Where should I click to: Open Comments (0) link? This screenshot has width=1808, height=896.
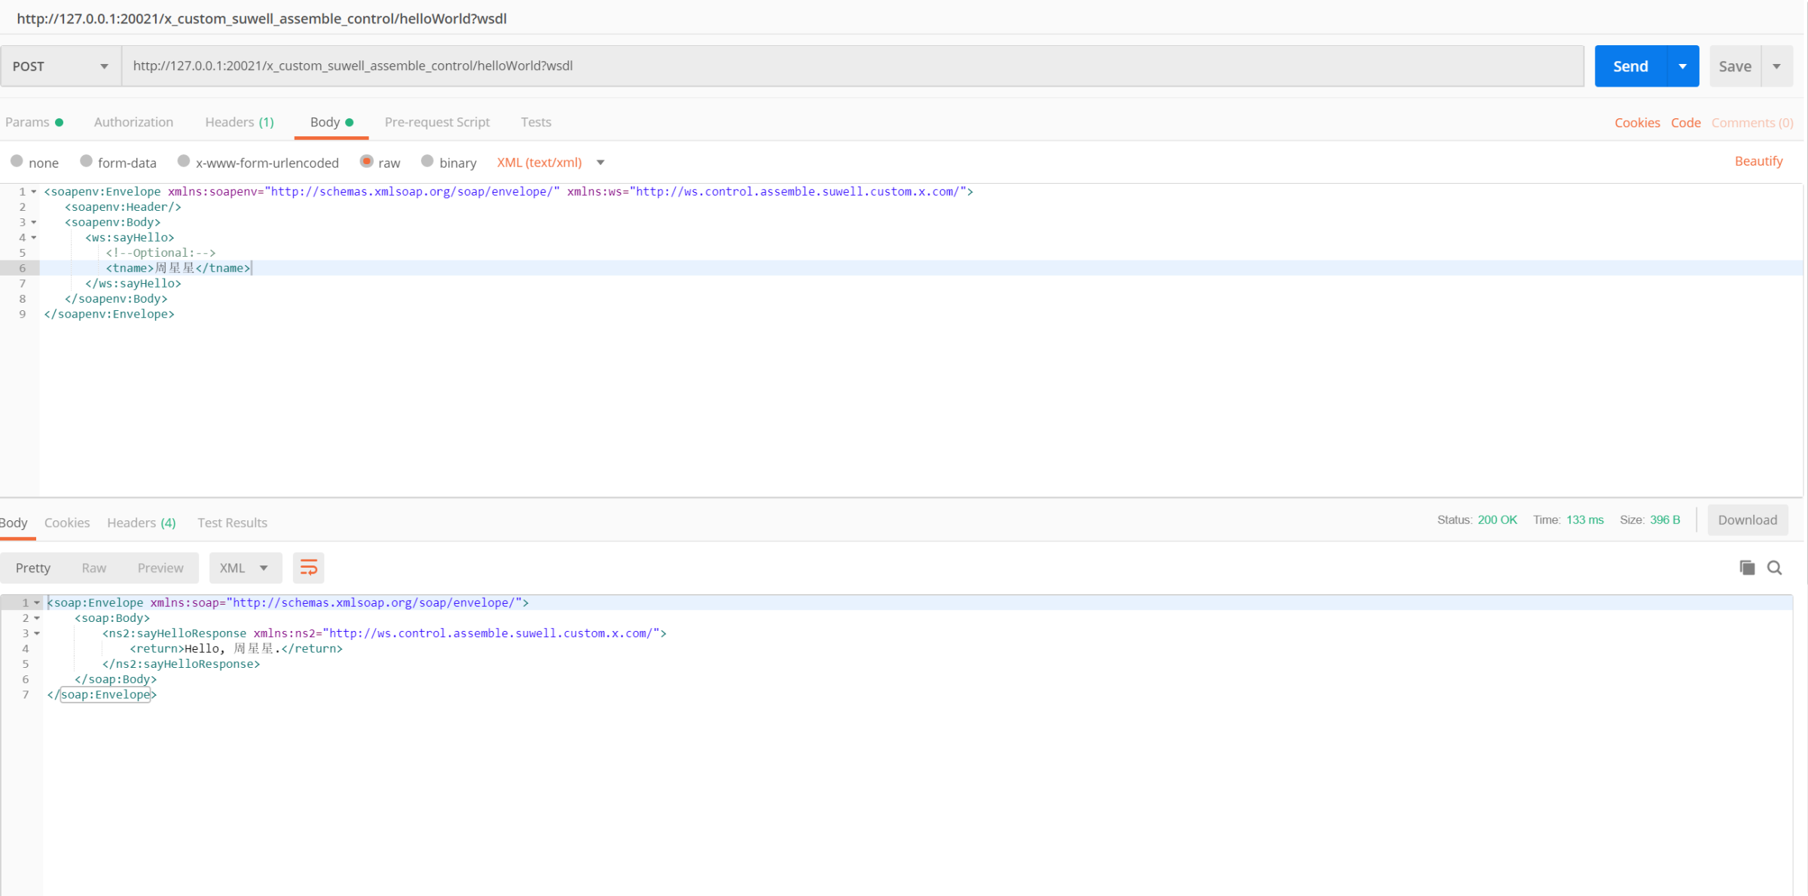[x=1752, y=123]
